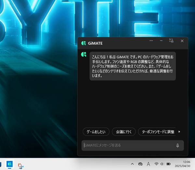Click the GiMATE avatar beside greeting message

click(84, 54)
